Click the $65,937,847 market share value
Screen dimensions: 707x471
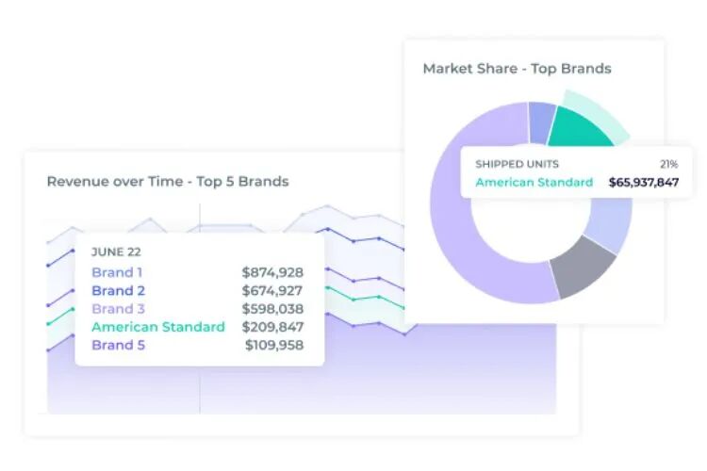click(x=644, y=182)
